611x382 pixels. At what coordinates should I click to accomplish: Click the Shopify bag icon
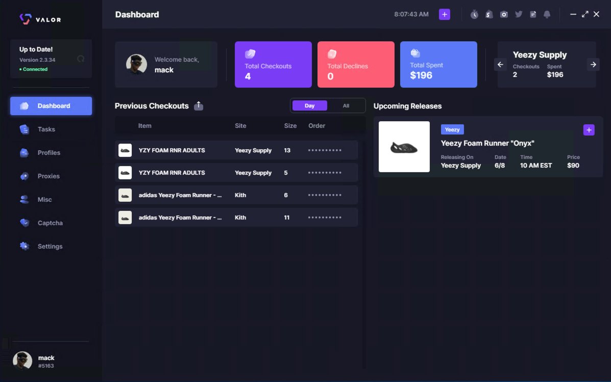pos(489,14)
